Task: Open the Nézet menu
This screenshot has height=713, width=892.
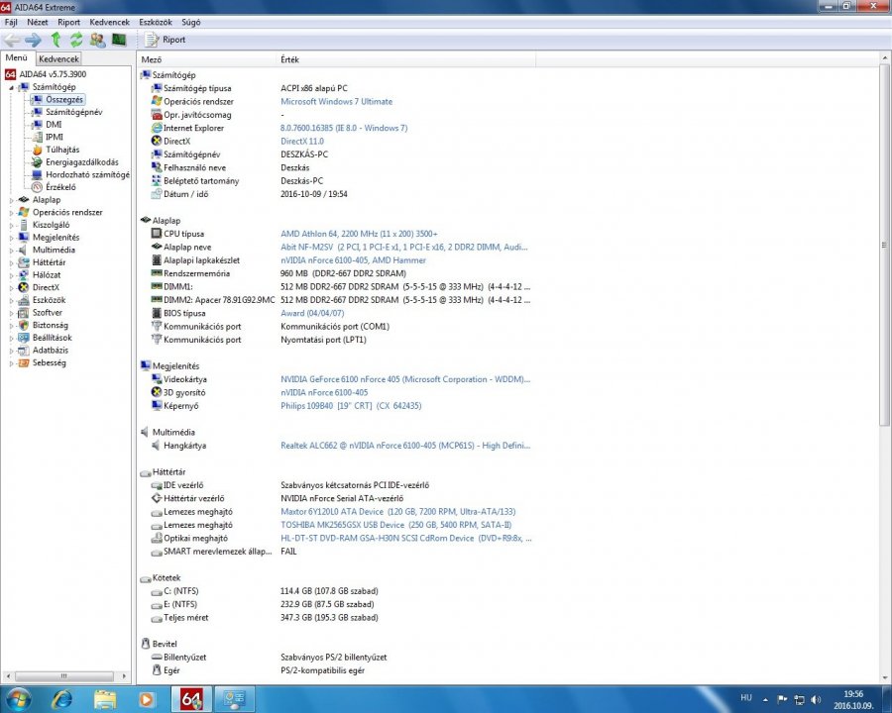Action: 38,22
